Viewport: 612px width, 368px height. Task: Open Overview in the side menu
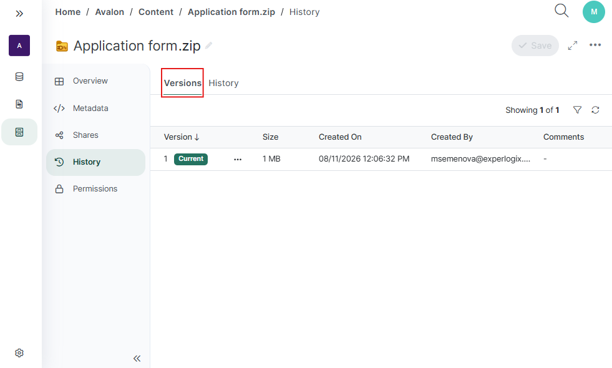(95, 81)
